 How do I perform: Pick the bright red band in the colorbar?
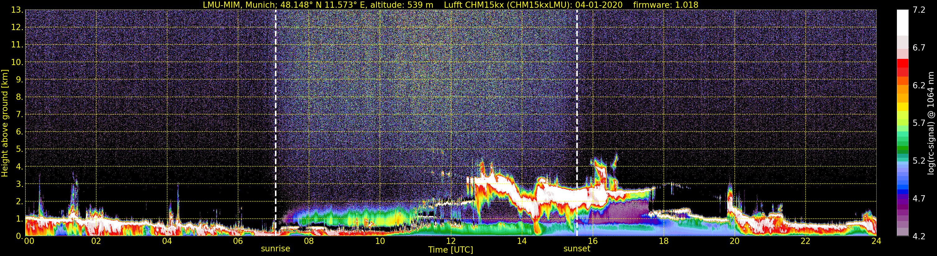[902, 63]
